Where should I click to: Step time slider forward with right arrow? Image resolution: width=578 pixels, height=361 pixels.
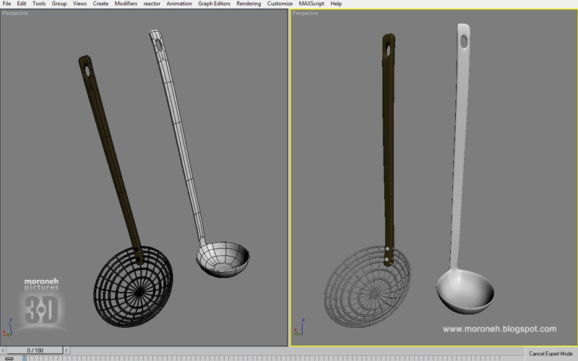pos(66,350)
